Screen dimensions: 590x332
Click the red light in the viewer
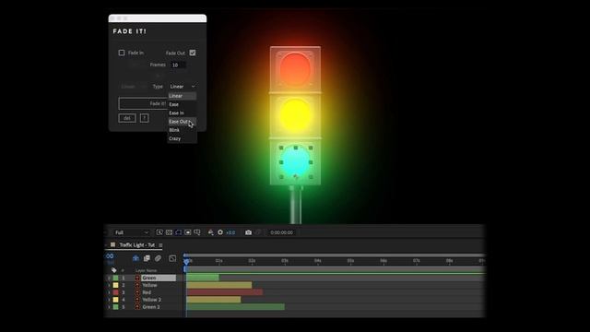tap(295, 68)
